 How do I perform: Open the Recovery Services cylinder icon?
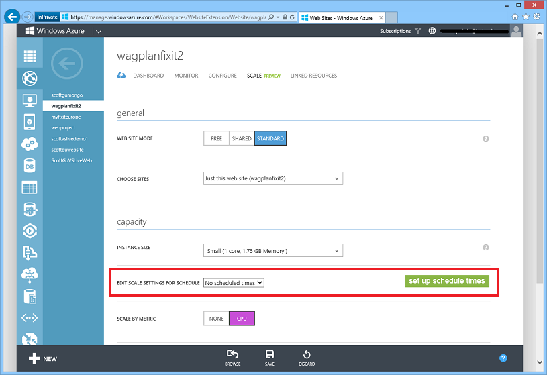tap(30, 297)
